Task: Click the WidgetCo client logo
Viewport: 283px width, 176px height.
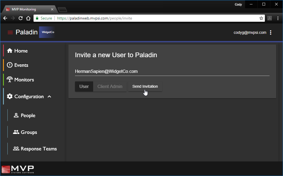Action: point(48,32)
